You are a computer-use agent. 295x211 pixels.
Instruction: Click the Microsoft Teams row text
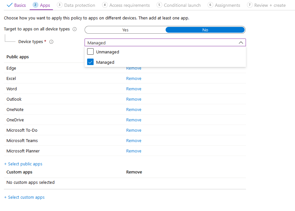click(x=22, y=141)
